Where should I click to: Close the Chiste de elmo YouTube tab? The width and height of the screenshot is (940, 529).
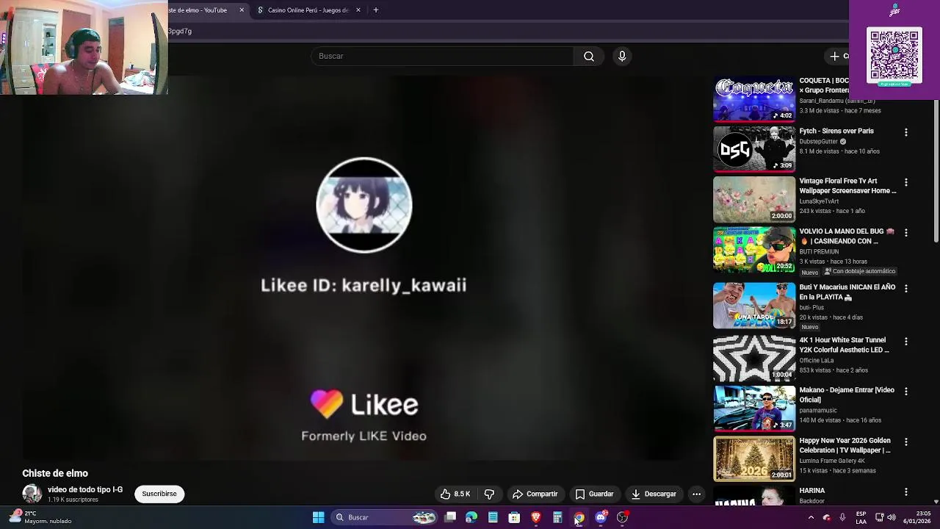242,10
